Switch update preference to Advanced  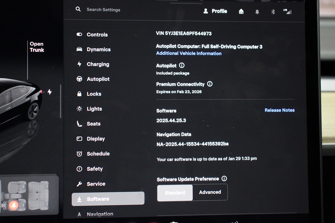[x=210, y=192]
